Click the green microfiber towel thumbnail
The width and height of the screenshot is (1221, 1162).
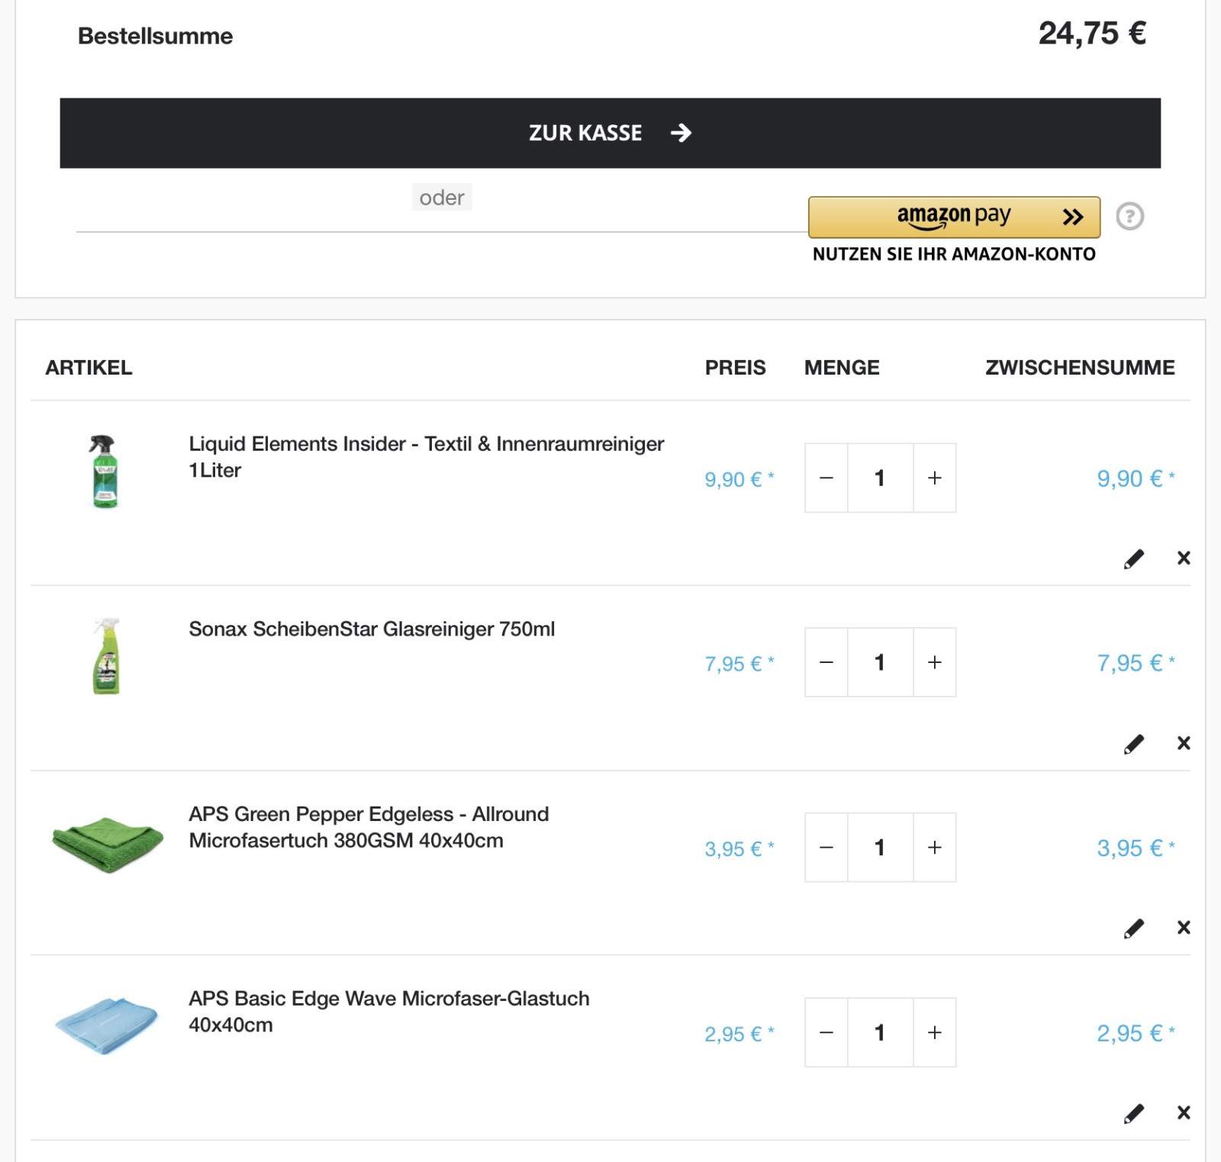(108, 845)
